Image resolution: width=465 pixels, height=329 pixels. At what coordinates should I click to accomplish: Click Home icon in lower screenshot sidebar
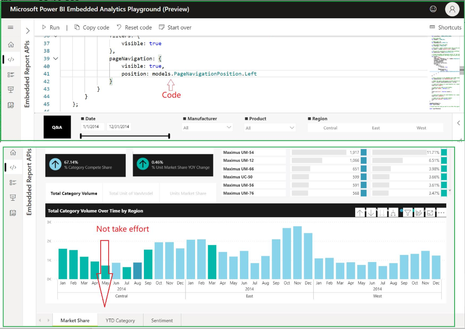click(13, 153)
